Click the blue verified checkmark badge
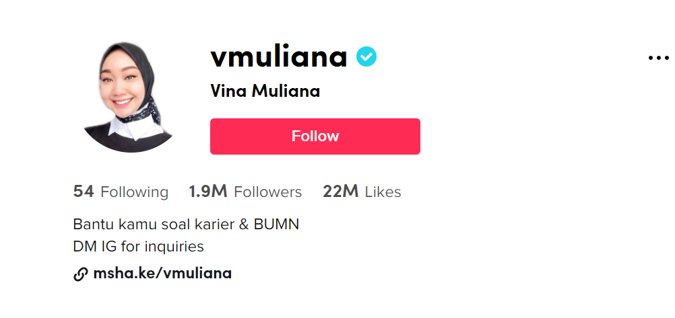This screenshot has width=675, height=318. pos(366,56)
